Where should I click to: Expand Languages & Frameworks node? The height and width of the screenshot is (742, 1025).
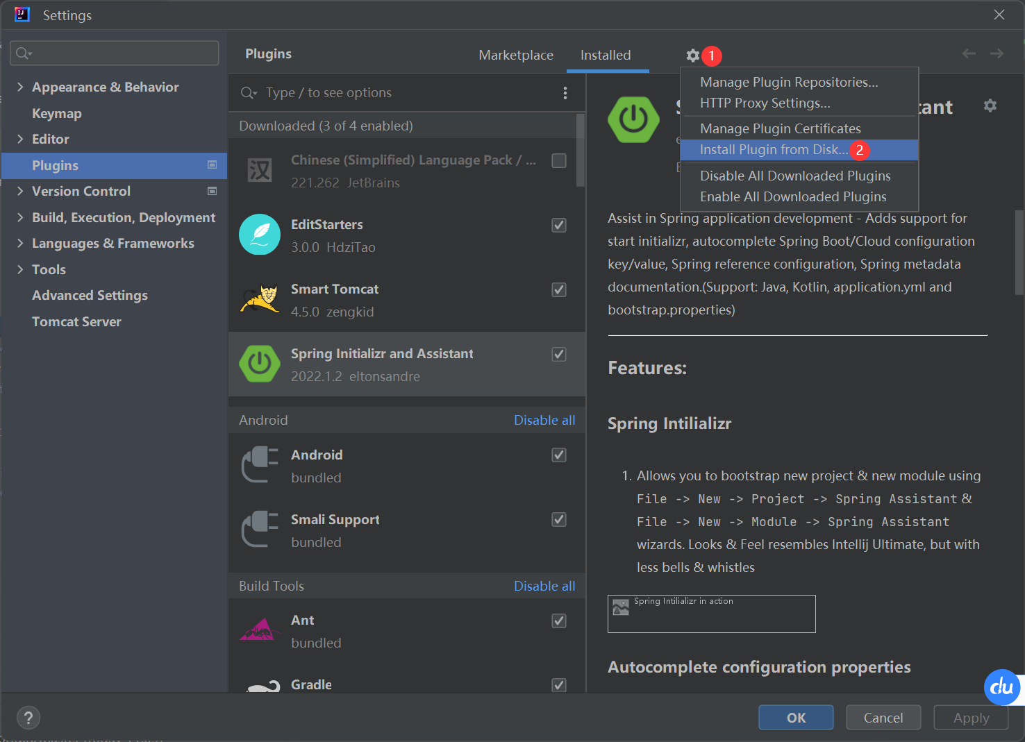click(20, 243)
